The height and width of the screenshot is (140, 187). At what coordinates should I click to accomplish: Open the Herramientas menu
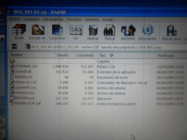tap(53, 19)
